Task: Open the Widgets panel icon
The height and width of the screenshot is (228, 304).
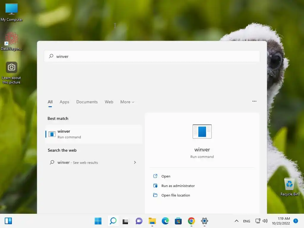Action: point(8,221)
